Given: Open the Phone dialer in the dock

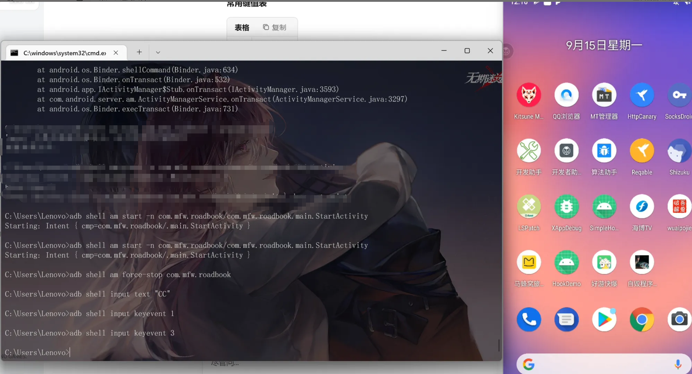Looking at the screenshot, I should coord(528,319).
